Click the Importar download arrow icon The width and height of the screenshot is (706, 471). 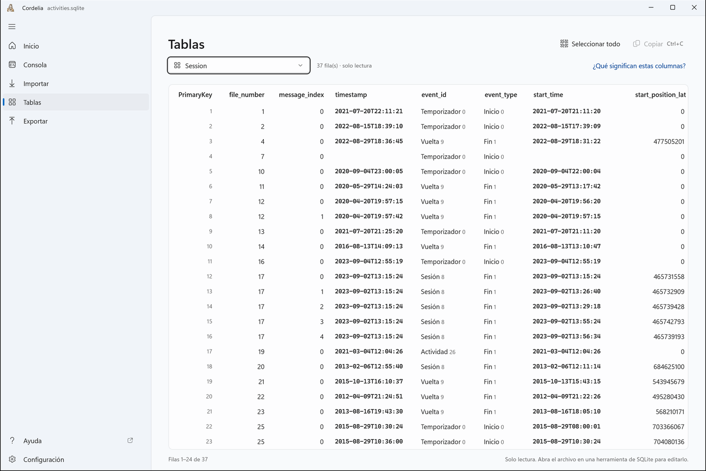[12, 84]
